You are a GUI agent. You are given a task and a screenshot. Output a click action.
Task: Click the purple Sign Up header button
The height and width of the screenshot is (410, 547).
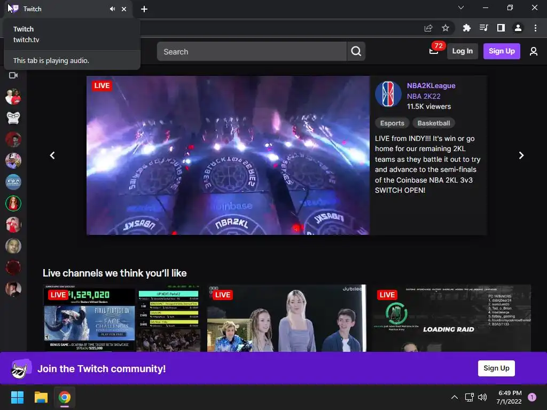[x=502, y=51]
